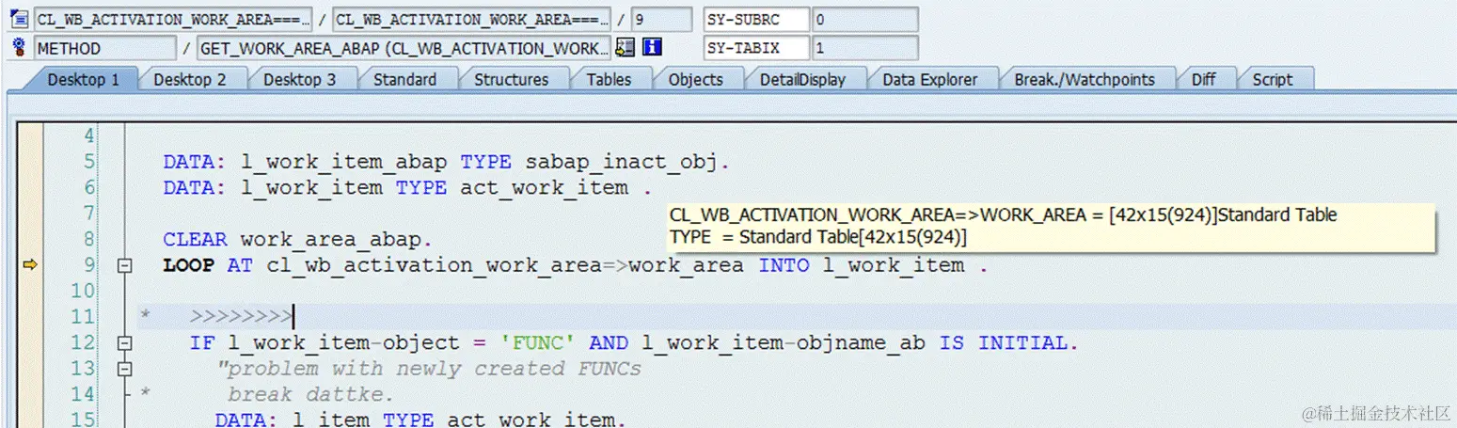Click act_work_item type on line 6
The image size is (1457, 428).
[544, 188]
